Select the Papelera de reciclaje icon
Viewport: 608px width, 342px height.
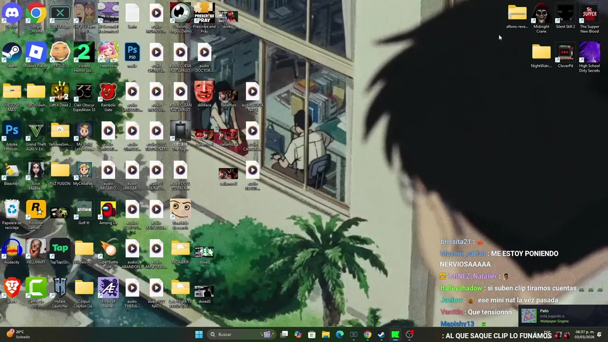click(x=12, y=215)
